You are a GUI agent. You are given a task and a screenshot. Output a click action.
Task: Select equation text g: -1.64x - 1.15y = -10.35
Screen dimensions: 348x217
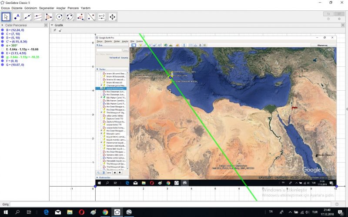click(x=23, y=57)
